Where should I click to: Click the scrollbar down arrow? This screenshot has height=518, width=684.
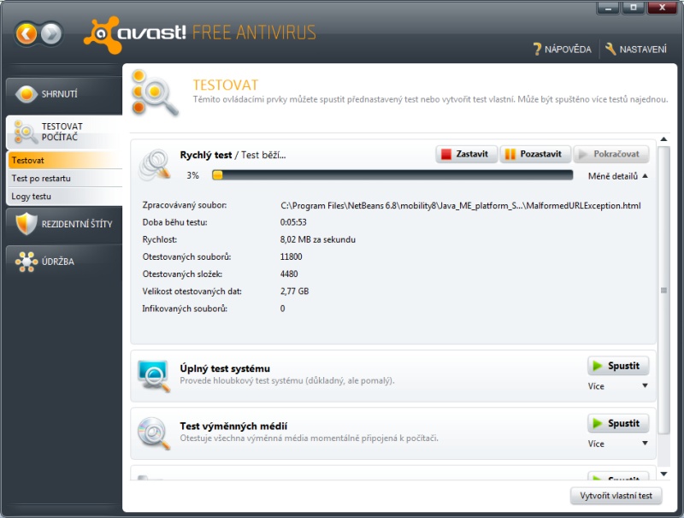pyautogui.click(x=663, y=474)
